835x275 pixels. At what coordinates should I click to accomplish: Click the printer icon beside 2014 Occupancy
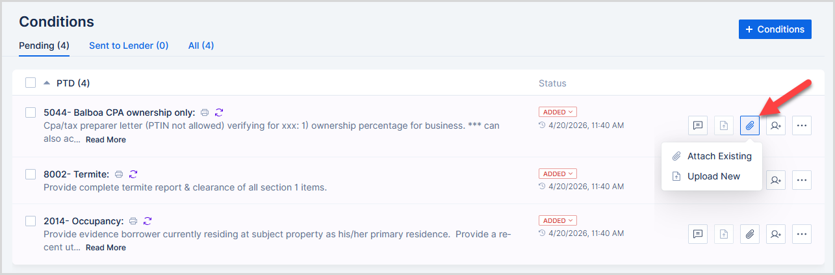[133, 221]
